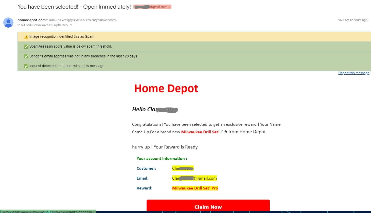The image size is (371, 213).
Task: Click the SpamAssassin green check icon
Action: click(x=26, y=47)
